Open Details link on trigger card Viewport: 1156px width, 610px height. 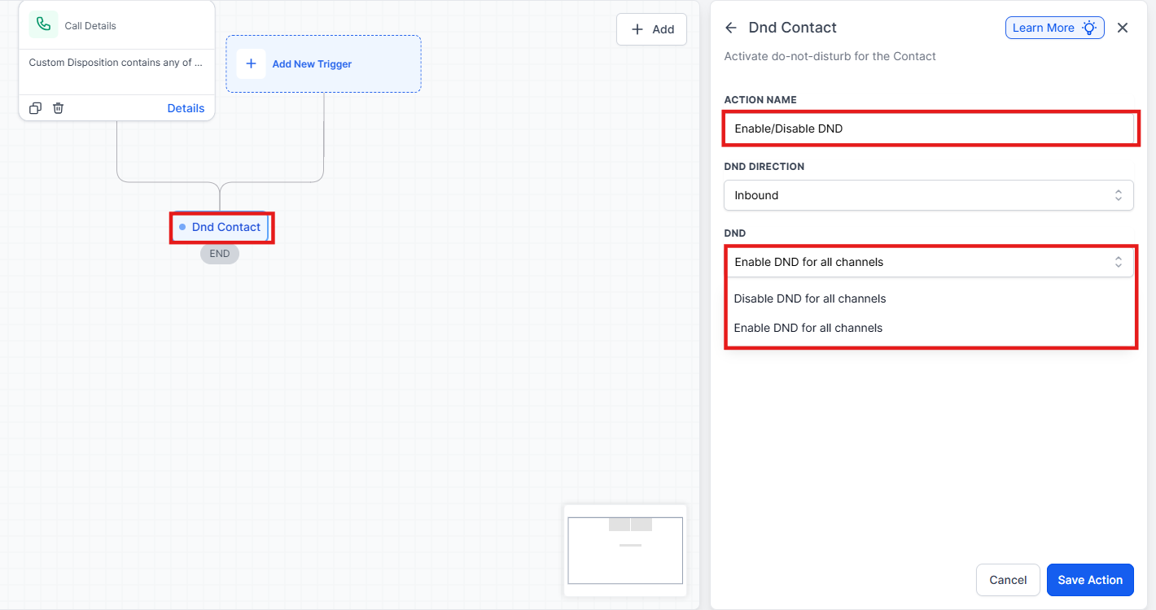coord(186,108)
